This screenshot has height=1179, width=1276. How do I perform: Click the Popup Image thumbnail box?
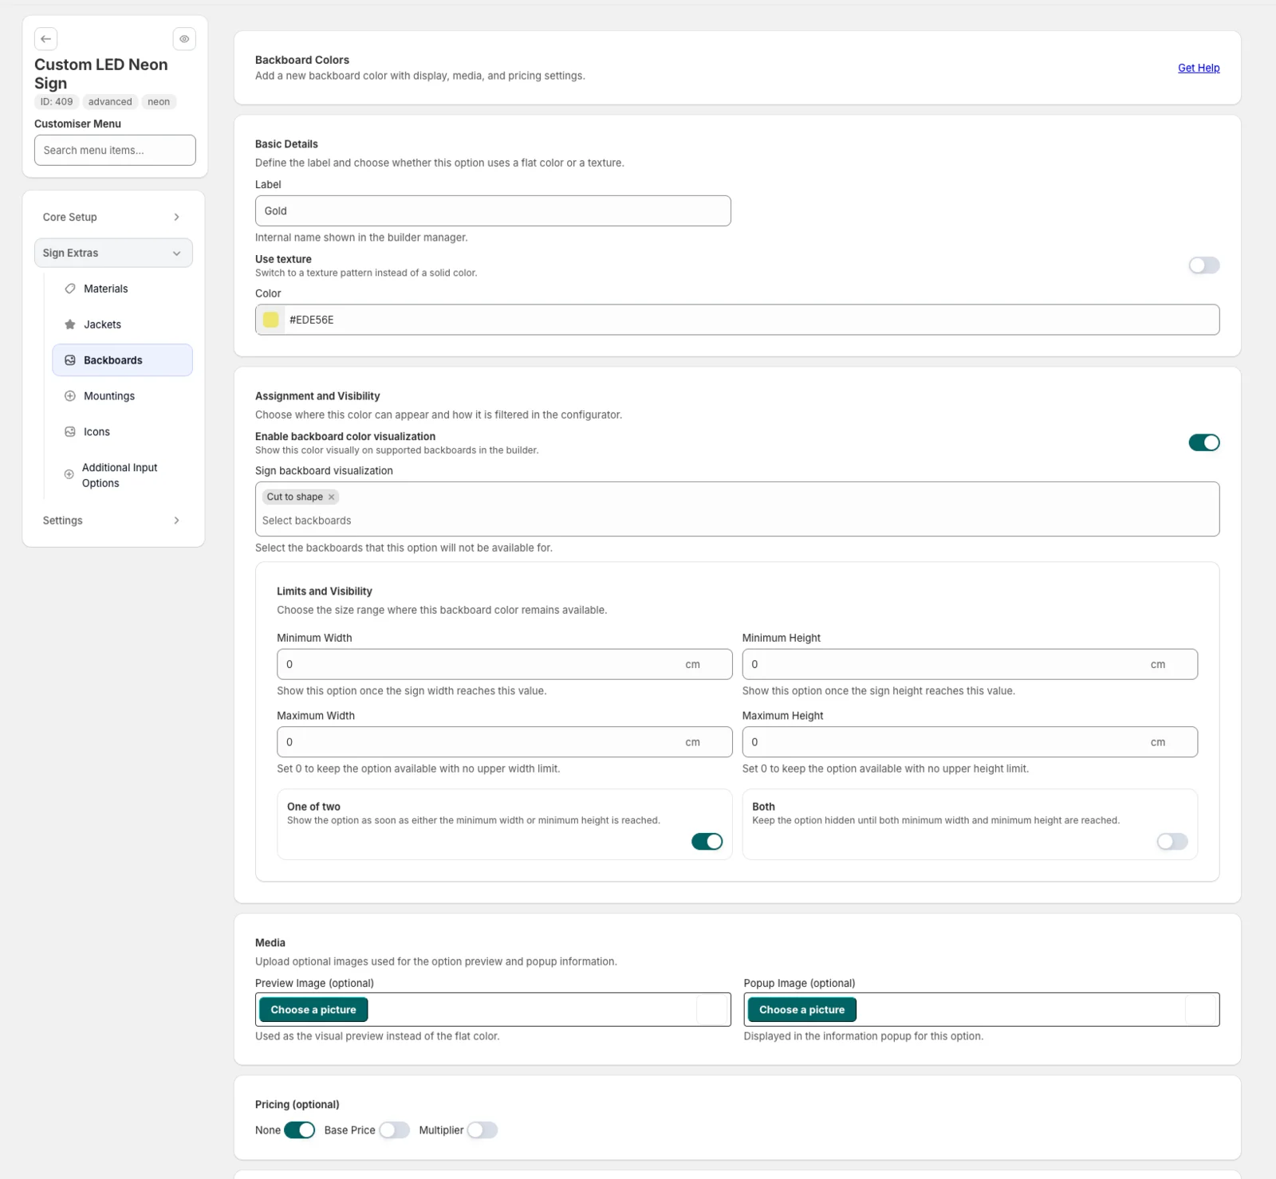(1201, 1010)
